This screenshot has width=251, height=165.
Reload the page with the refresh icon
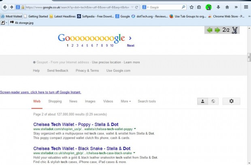pos(136,7)
